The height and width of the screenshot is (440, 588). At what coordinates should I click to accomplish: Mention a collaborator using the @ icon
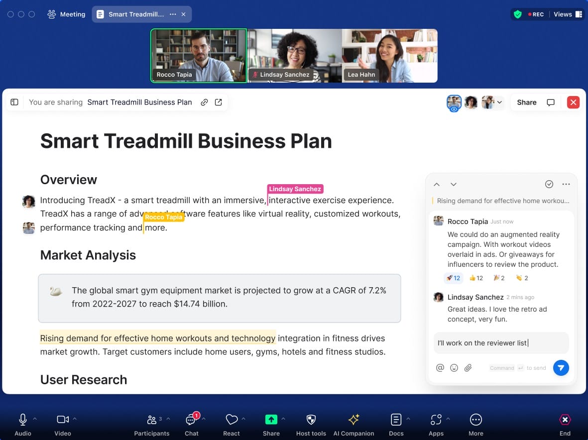click(x=440, y=367)
